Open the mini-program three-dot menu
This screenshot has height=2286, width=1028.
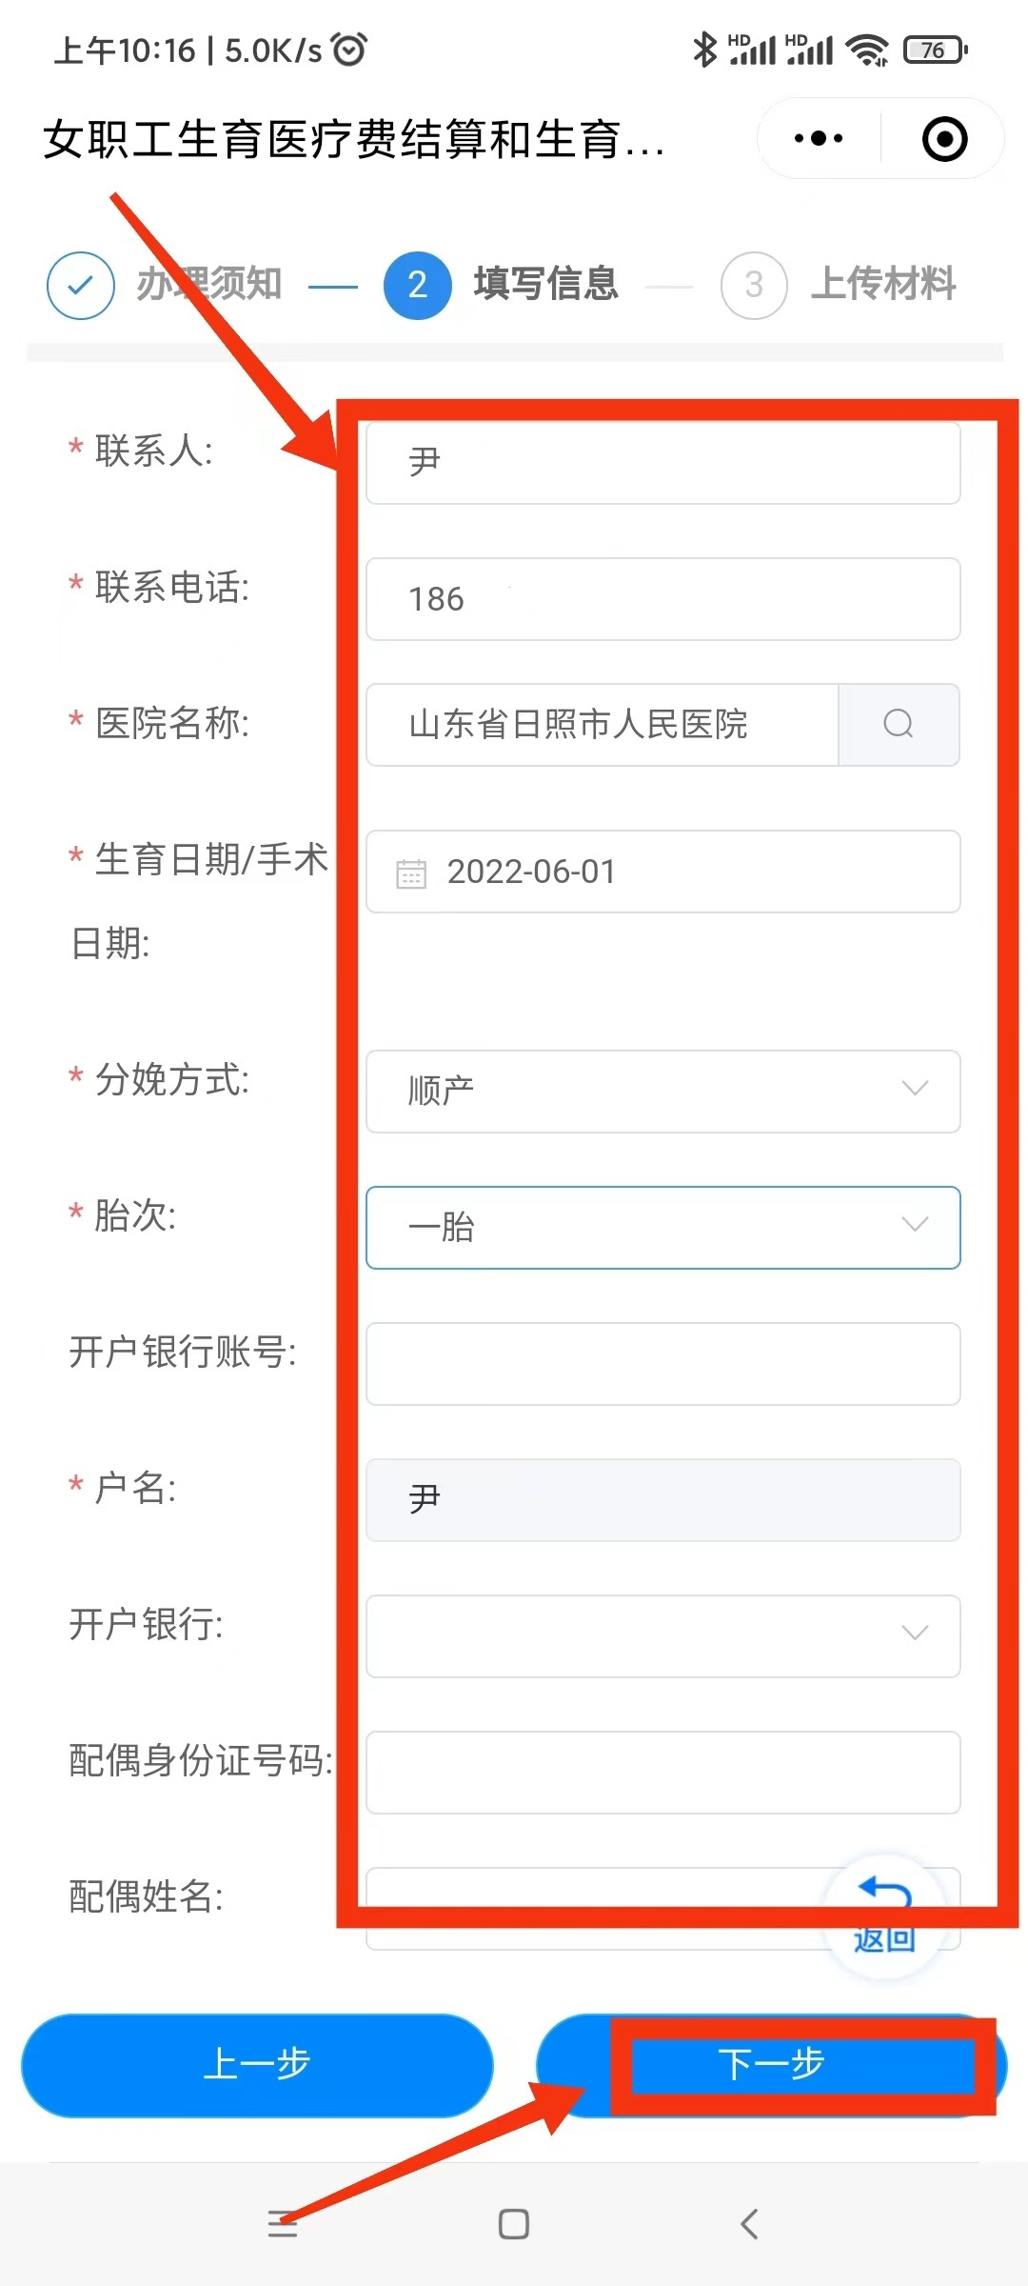(x=819, y=139)
